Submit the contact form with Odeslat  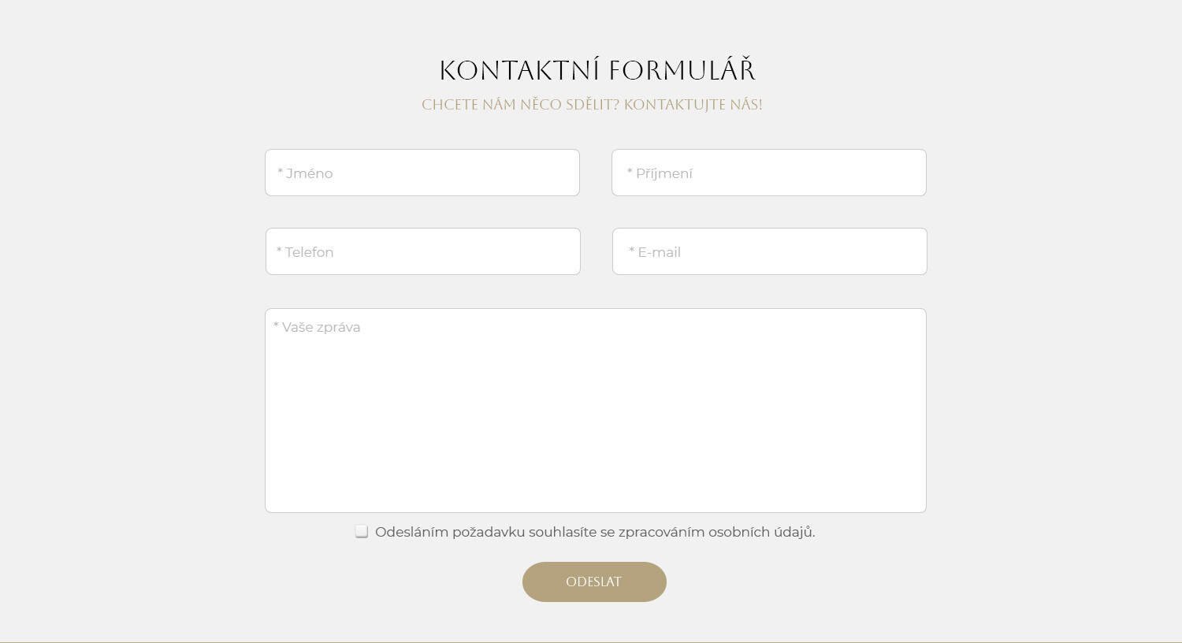pyautogui.click(x=594, y=582)
